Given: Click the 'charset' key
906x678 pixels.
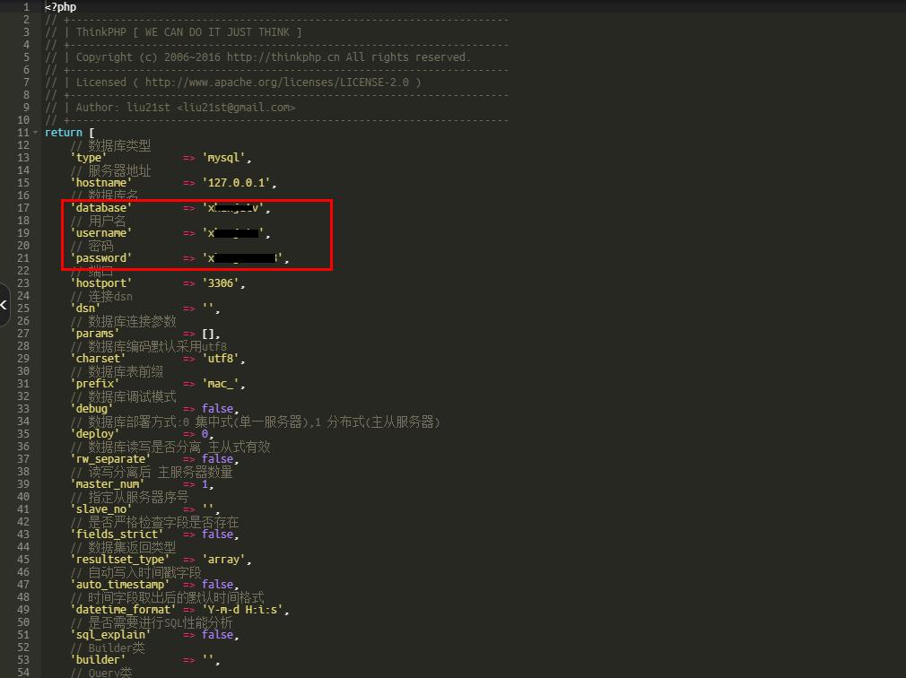Looking at the screenshot, I should [x=99, y=359].
